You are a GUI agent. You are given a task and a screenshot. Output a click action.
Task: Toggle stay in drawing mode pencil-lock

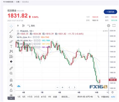click(11, 85)
